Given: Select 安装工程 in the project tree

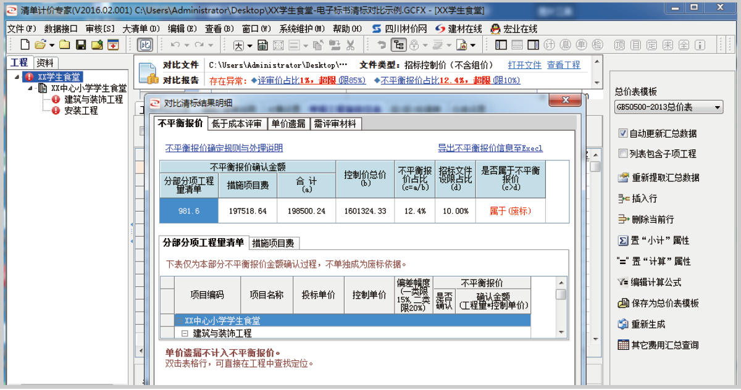Looking at the screenshot, I should 81,110.
